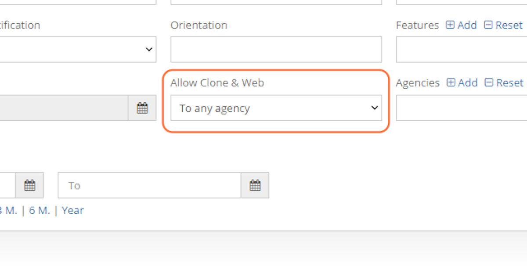
Task: Open the Allow Clone & Web dropdown
Action: click(276, 108)
